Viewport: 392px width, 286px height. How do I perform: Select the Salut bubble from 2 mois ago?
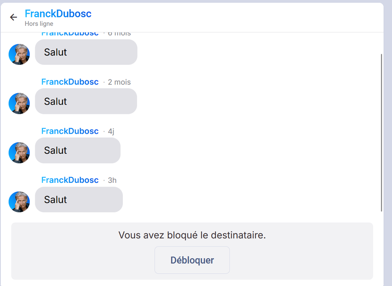tap(86, 102)
